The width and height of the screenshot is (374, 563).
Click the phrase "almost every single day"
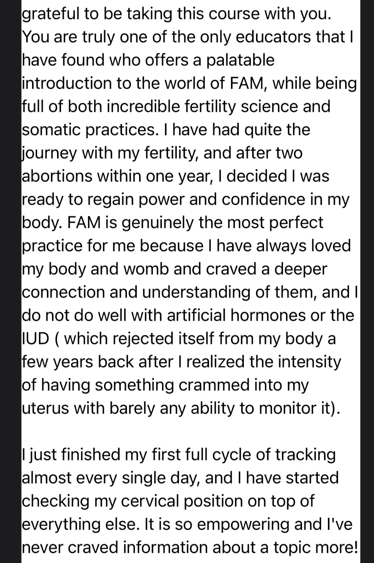coord(110,478)
